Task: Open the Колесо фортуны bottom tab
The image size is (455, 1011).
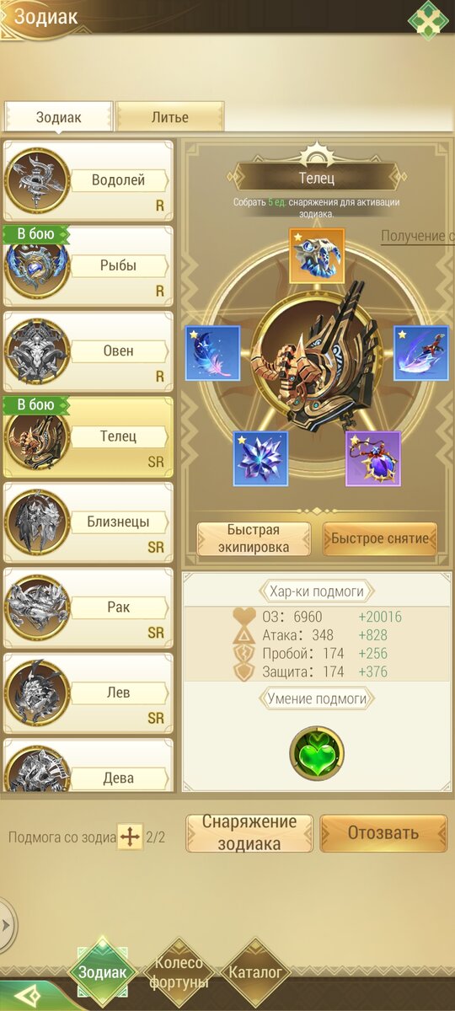Action: tap(177, 972)
